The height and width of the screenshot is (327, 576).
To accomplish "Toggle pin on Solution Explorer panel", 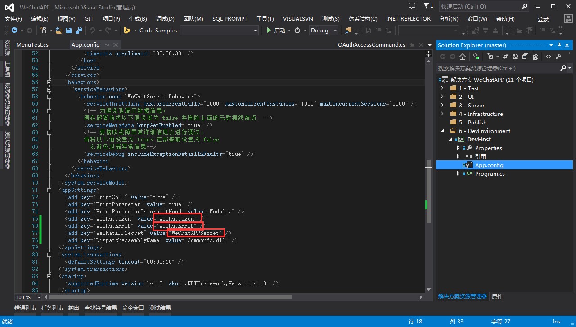I will (559, 45).
